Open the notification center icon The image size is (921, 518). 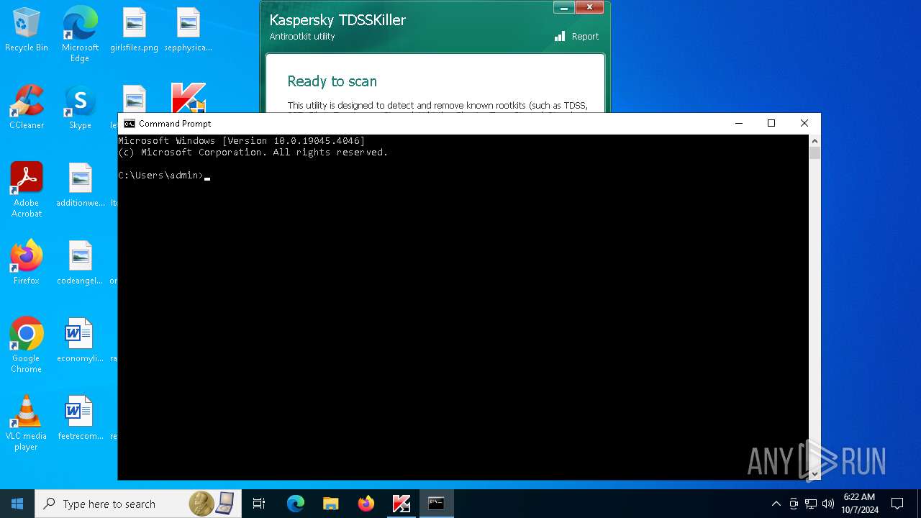pyautogui.click(x=897, y=504)
